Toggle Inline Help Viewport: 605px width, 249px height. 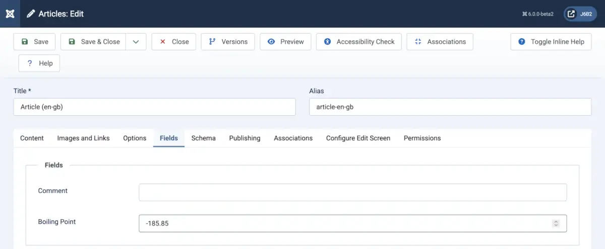(x=551, y=42)
